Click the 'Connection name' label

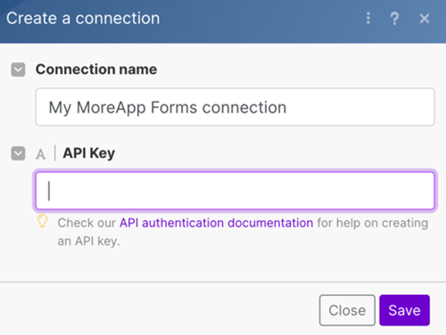coord(96,69)
